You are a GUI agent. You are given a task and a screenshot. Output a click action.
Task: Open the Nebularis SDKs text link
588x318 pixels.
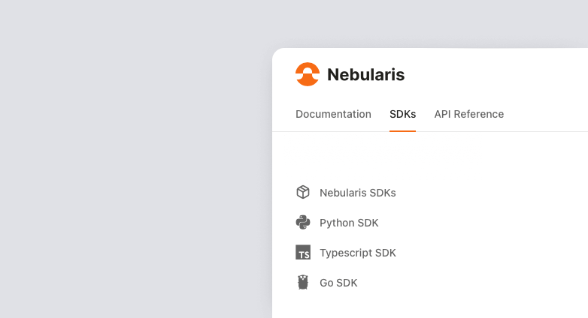357,193
